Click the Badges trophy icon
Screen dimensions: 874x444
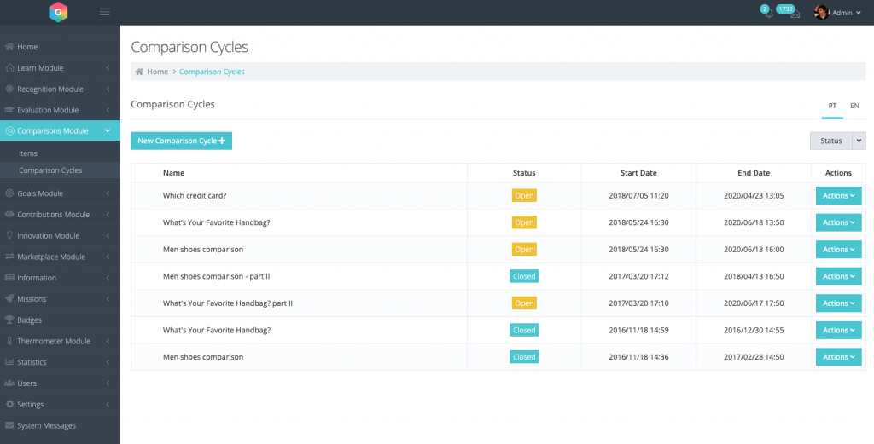[9, 320]
